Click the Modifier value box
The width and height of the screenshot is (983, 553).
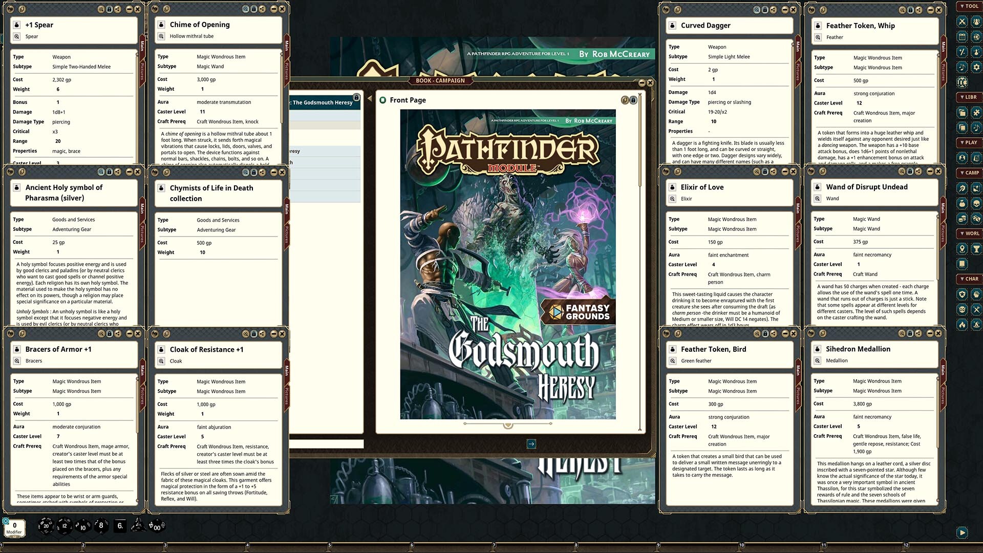click(x=14, y=528)
